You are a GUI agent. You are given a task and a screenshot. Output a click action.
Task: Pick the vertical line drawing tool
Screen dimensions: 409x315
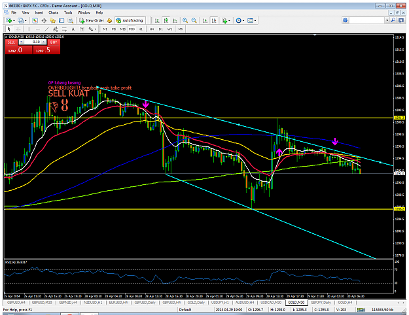coord(29,29)
